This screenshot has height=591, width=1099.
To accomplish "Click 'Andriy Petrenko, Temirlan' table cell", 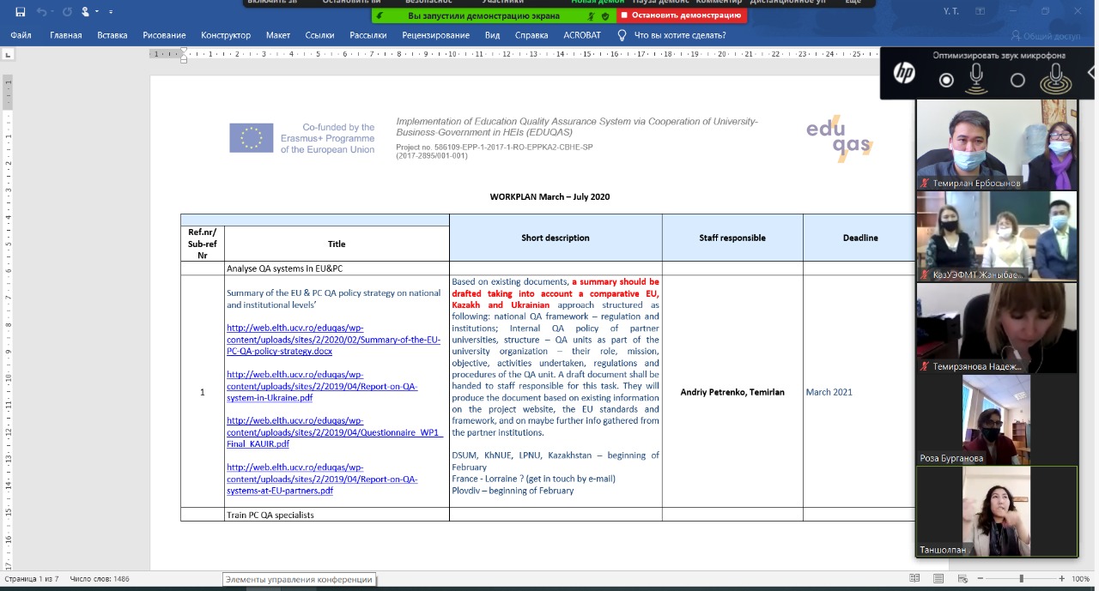I will click(732, 392).
